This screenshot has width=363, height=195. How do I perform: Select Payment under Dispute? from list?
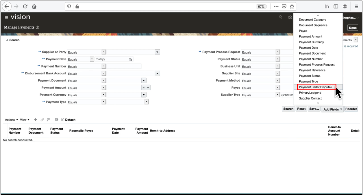[x=316, y=87]
